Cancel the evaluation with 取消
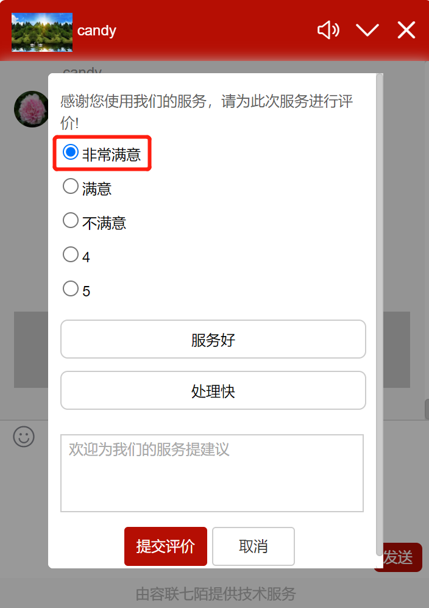The image size is (429, 608). (253, 546)
